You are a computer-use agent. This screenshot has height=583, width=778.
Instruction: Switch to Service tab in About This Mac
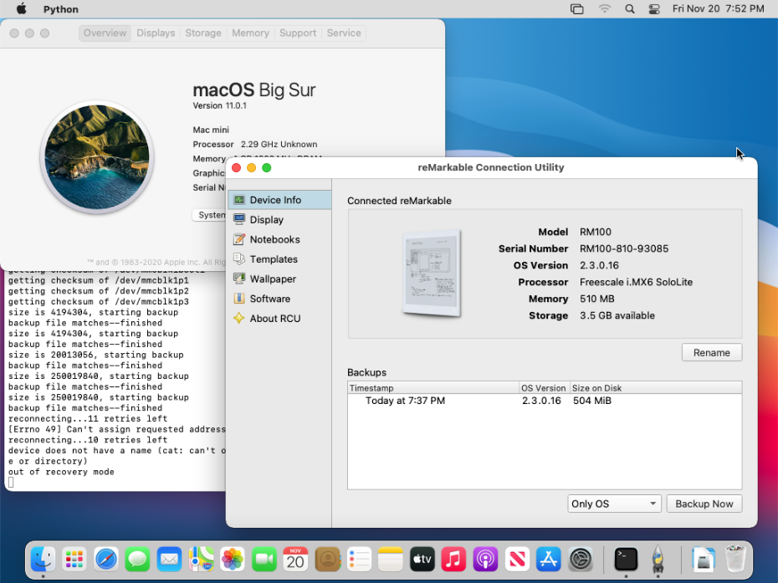coord(344,33)
